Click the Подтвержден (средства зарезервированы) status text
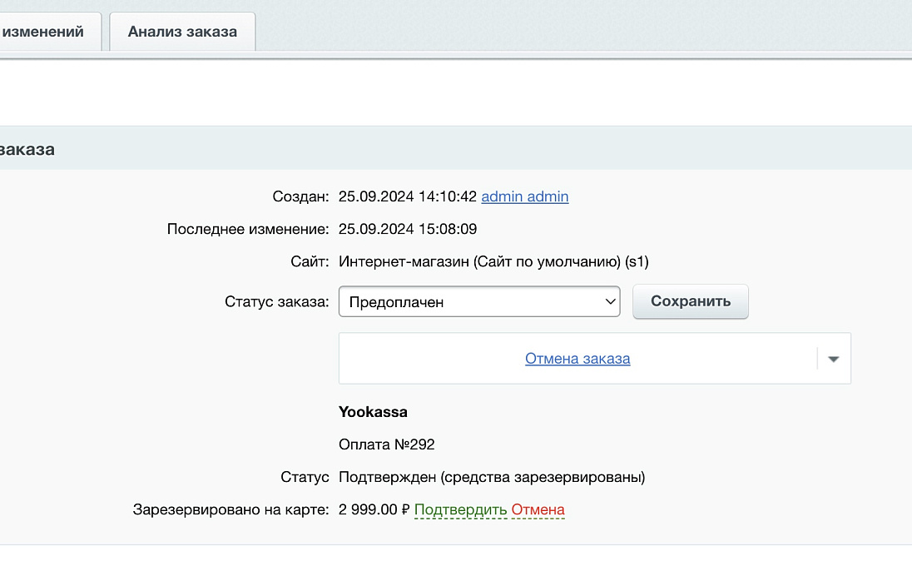 point(491,478)
